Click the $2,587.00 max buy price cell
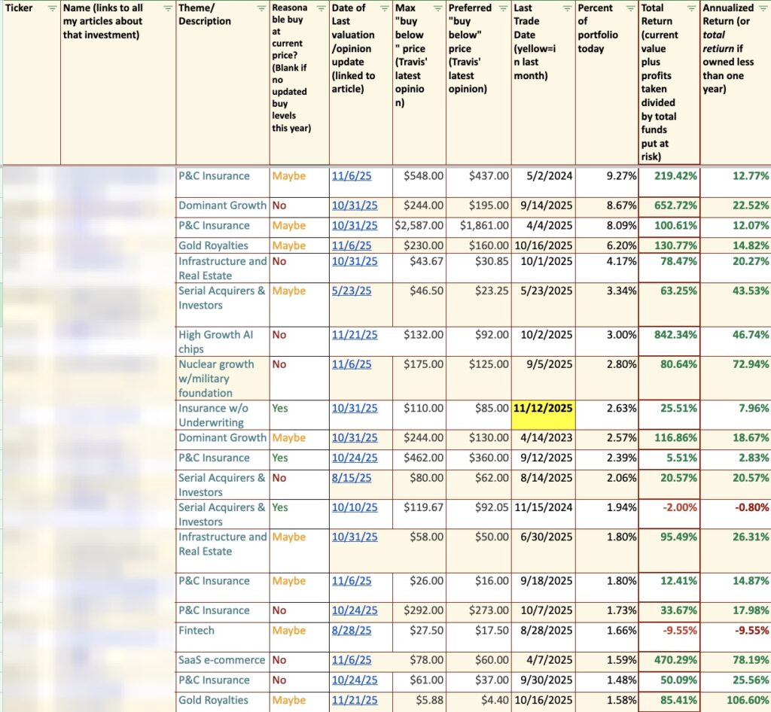 coord(419,225)
